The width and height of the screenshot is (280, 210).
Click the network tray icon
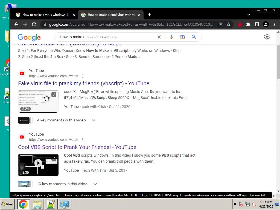pyautogui.click(x=247, y=204)
